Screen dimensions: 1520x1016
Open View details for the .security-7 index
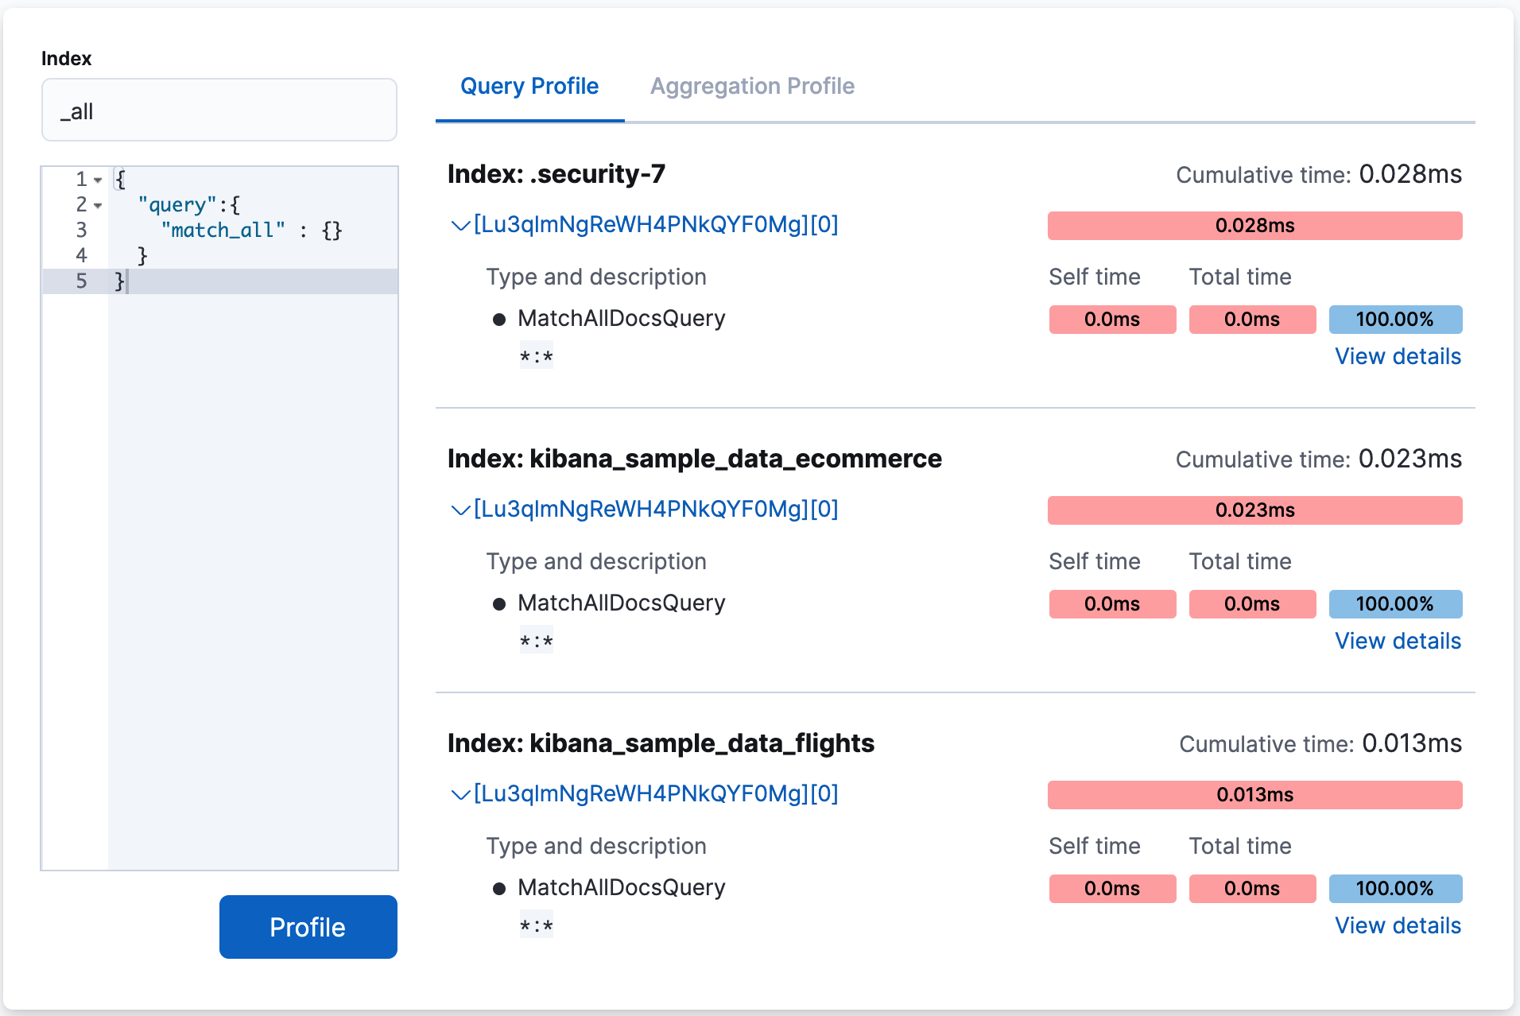[1397, 356]
